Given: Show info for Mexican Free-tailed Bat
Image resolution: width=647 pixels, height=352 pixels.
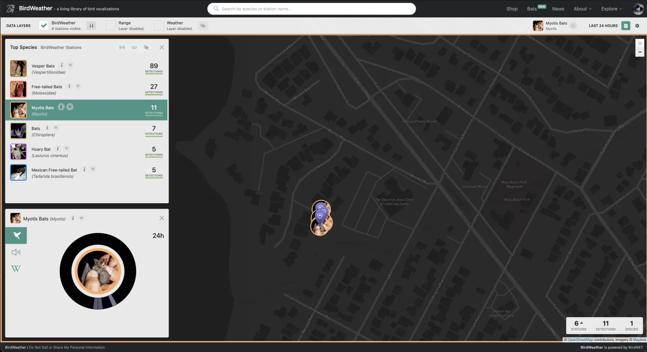Looking at the screenshot, I should tap(84, 169).
